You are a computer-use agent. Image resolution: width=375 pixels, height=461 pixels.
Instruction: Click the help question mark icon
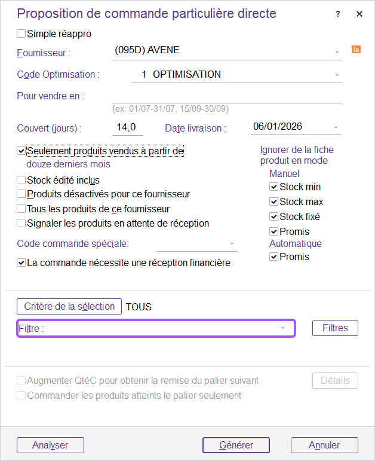pyautogui.click(x=339, y=14)
